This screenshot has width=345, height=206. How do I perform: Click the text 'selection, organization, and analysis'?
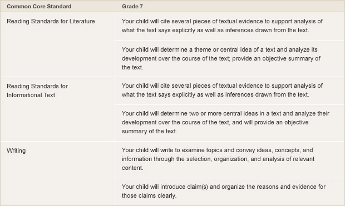pyautogui.click(x=234, y=159)
